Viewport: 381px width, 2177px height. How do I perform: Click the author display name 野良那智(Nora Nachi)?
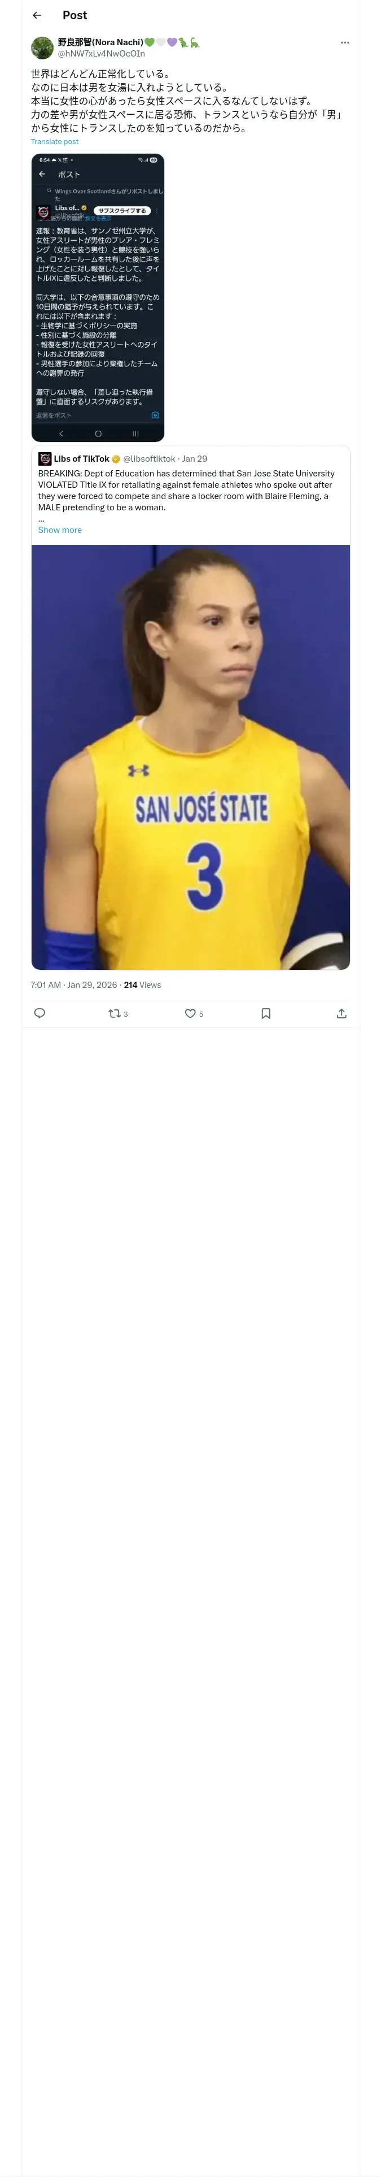coord(100,42)
